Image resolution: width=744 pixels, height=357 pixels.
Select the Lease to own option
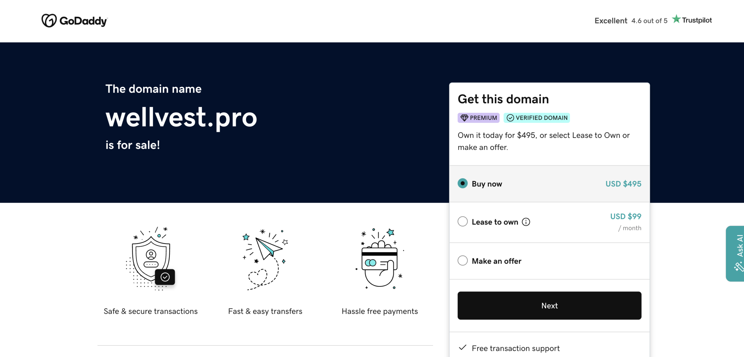tap(463, 221)
